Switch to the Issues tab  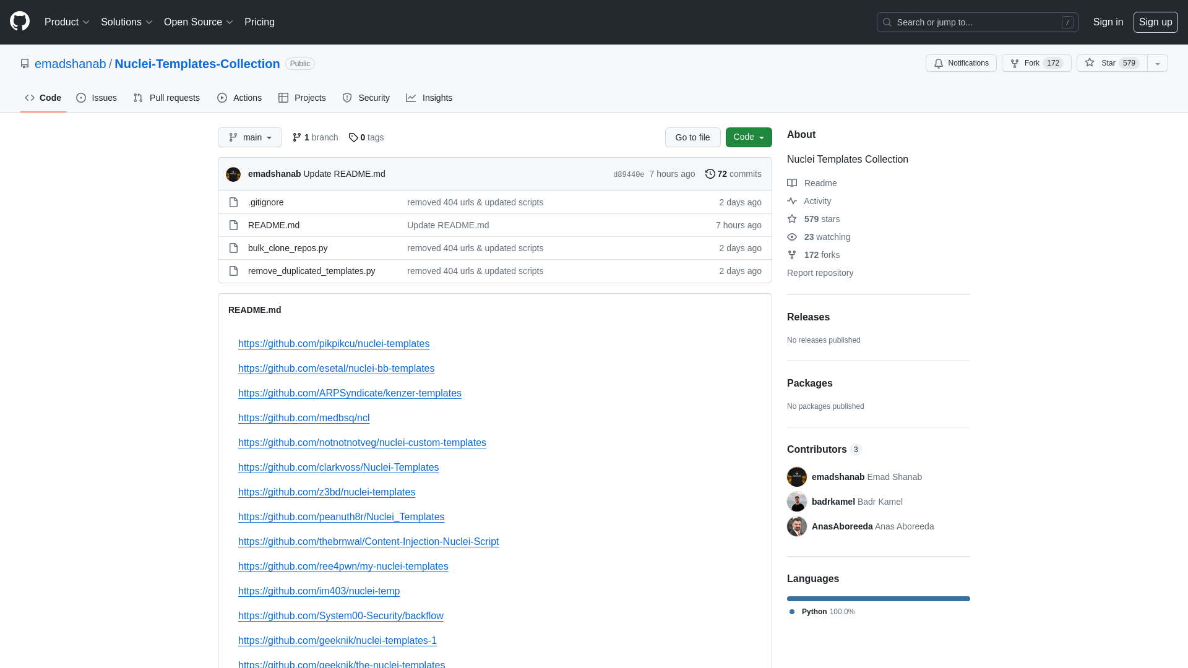pyautogui.click(x=97, y=98)
